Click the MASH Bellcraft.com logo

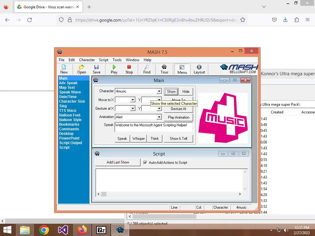[239, 69]
